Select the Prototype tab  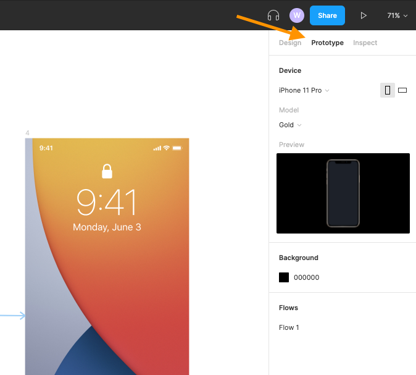pos(327,43)
